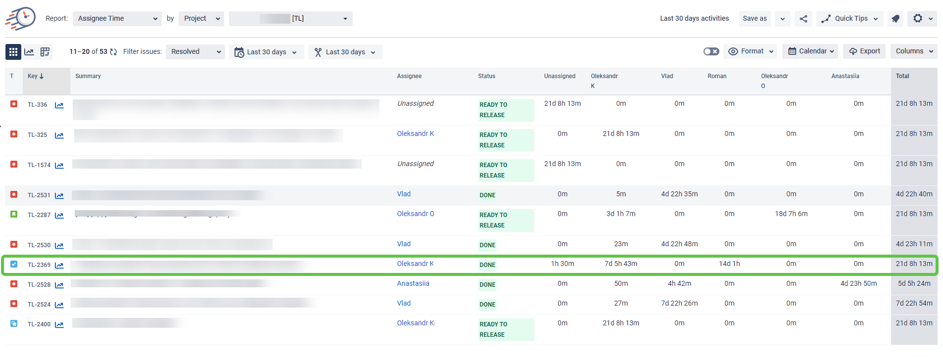The image size is (943, 357).
Task: Open the Quick Tips menu
Action: point(850,19)
